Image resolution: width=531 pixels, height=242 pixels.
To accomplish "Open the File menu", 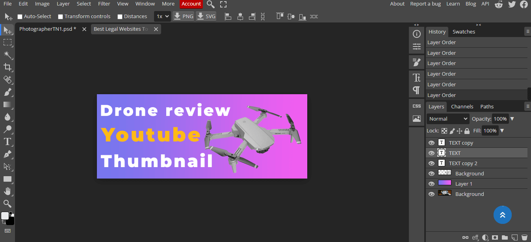I will pos(7,4).
